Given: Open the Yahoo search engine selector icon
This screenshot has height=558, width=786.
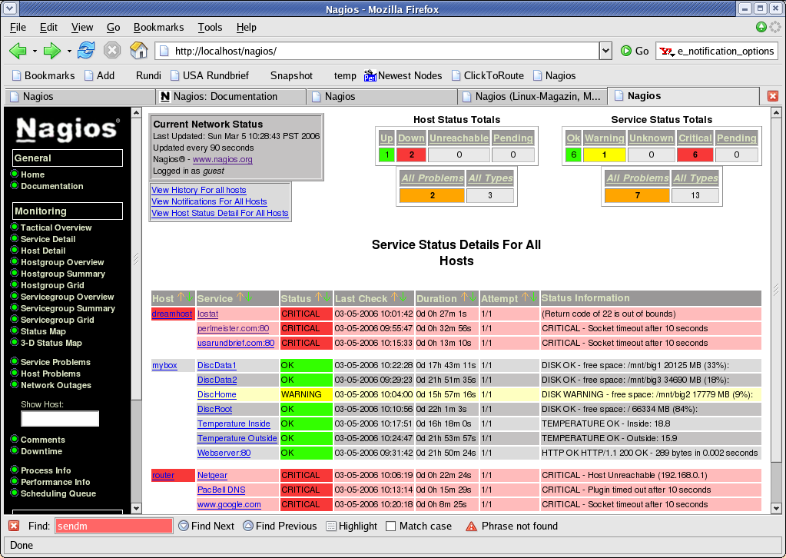Looking at the screenshot, I should tap(667, 51).
